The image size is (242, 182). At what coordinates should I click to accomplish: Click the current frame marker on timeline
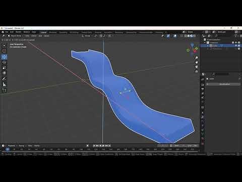[7, 149]
